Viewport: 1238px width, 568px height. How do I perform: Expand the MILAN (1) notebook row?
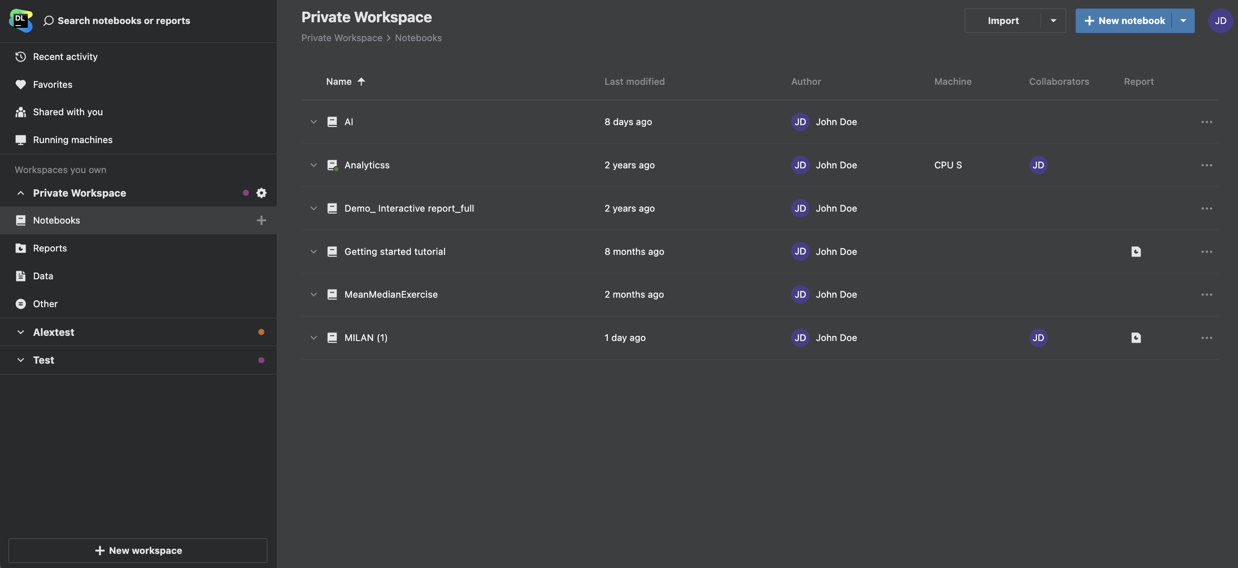pos(314,338)
